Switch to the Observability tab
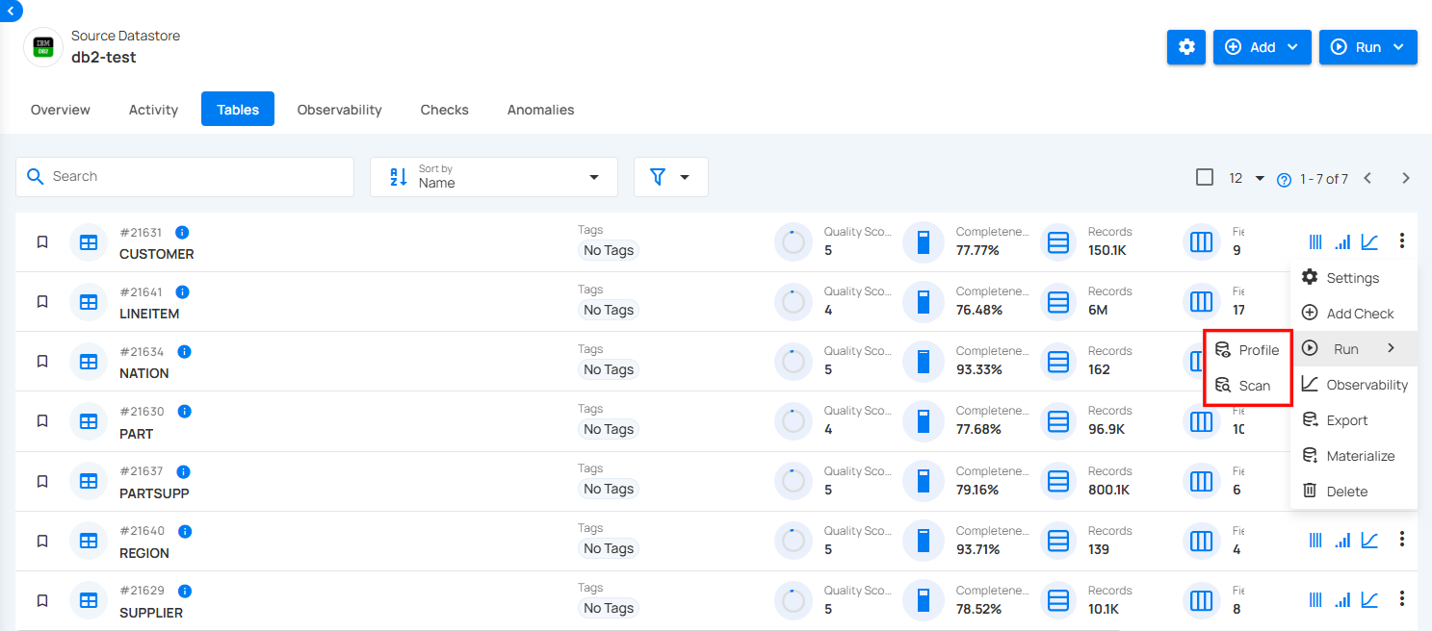This screenshot has width=1432, height=631. (x=339, y=110)
